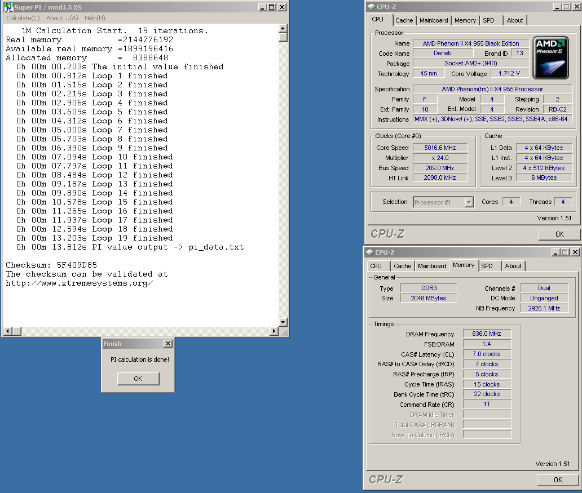
Task: Switch to Memory tab in upper CPU-Z window
Action: [x=465, y=20]
